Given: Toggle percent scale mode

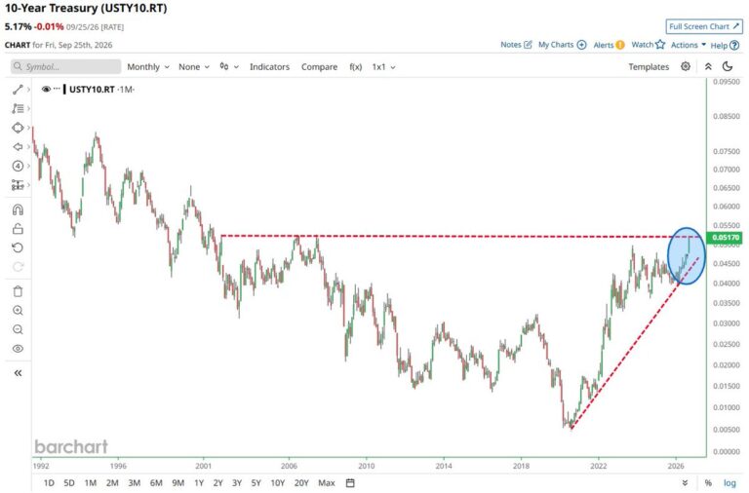Looking at the screenshot, I should [708, 483].
